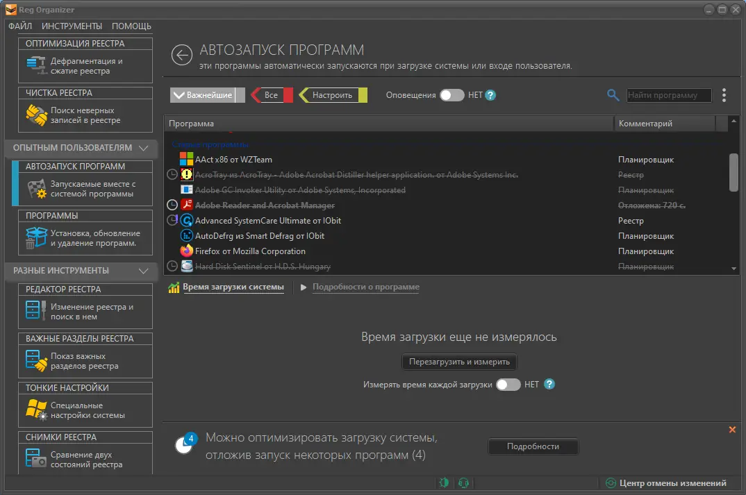Click the delay clock for Advanced SystemCare
The image size is (746, 495).
pyautogui.click(x=172, y=220)
